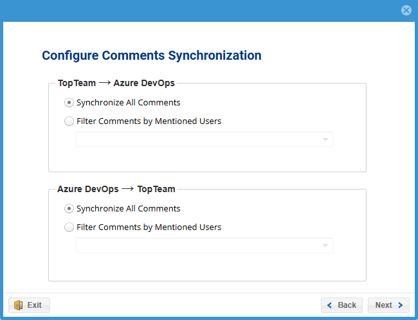Select Synchronize All Comments under Azure DevOps → TopTeam

pyautogui.click(x=69, y=208)
